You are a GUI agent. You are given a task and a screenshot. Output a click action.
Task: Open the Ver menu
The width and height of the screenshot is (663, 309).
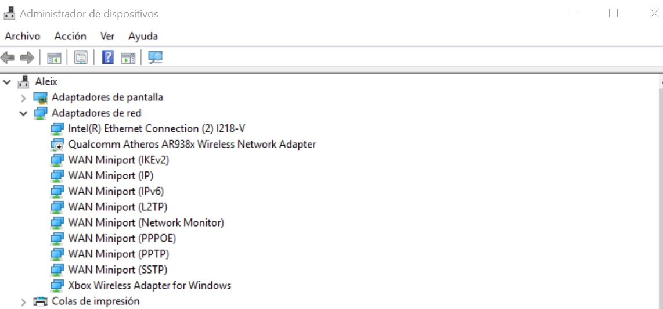(x=107, y=37)
